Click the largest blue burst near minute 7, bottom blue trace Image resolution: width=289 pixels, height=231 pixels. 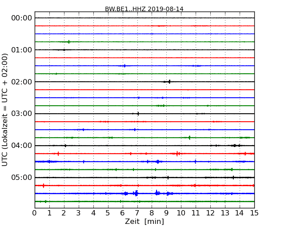(136, 193)
